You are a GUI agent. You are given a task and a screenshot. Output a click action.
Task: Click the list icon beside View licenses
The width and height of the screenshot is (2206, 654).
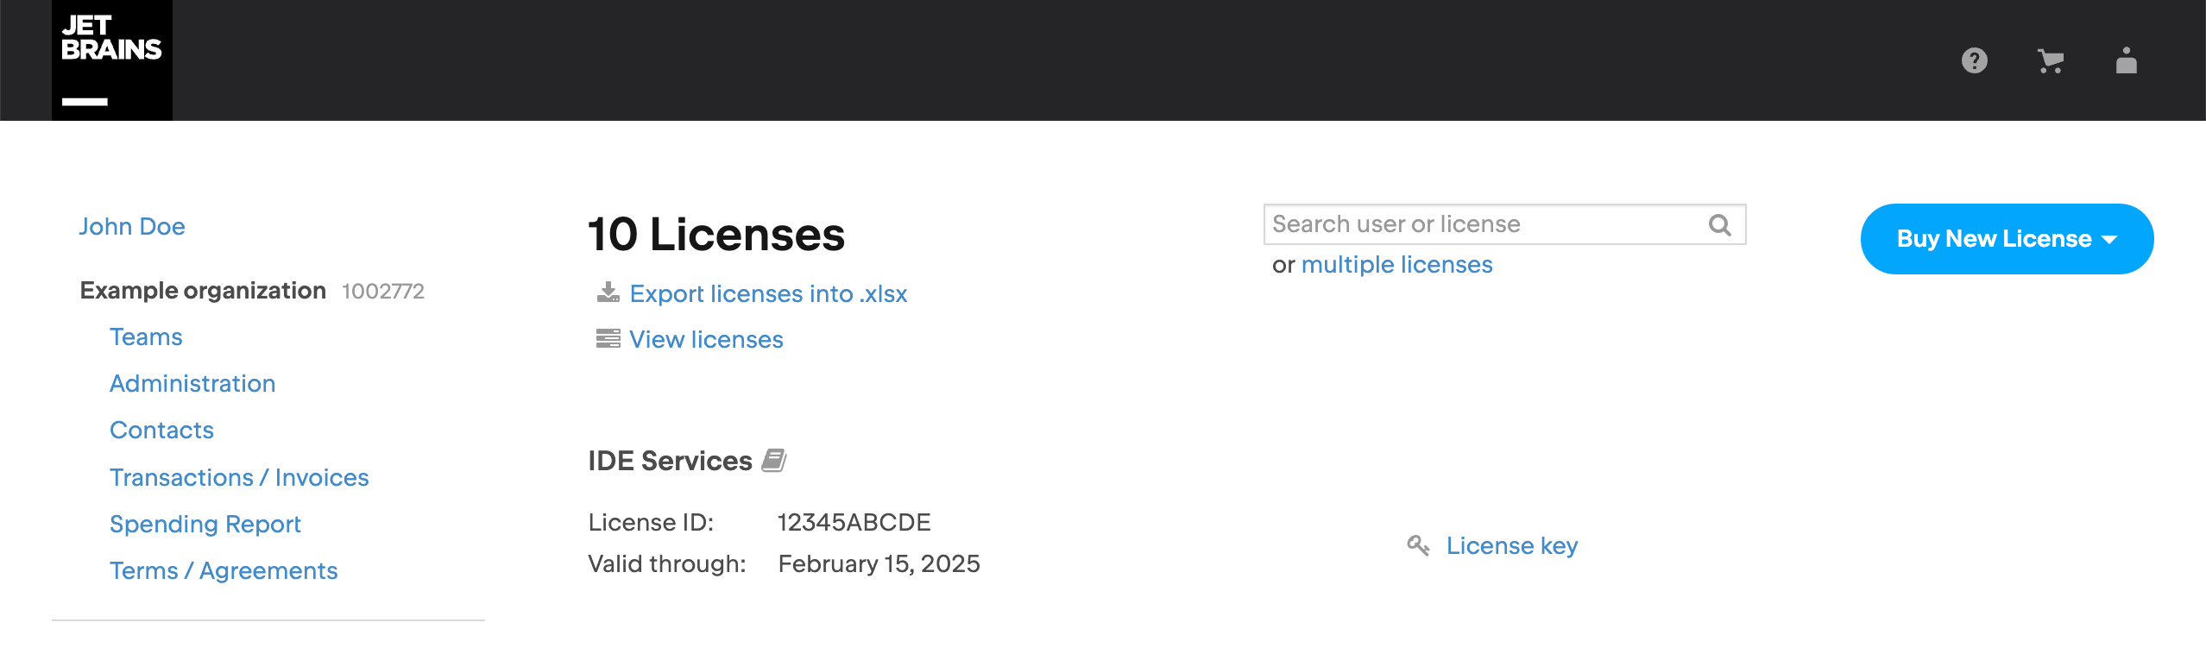[x=608, y=338]
